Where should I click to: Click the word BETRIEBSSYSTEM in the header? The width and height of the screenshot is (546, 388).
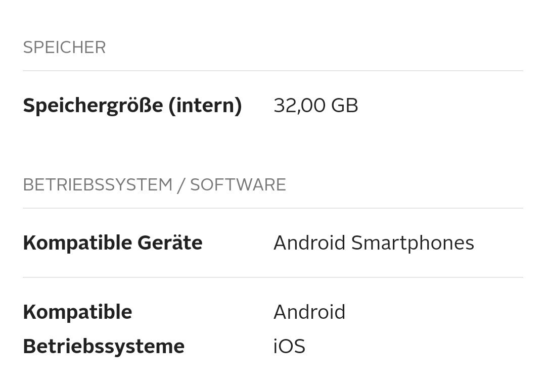(x=98, y=185)
